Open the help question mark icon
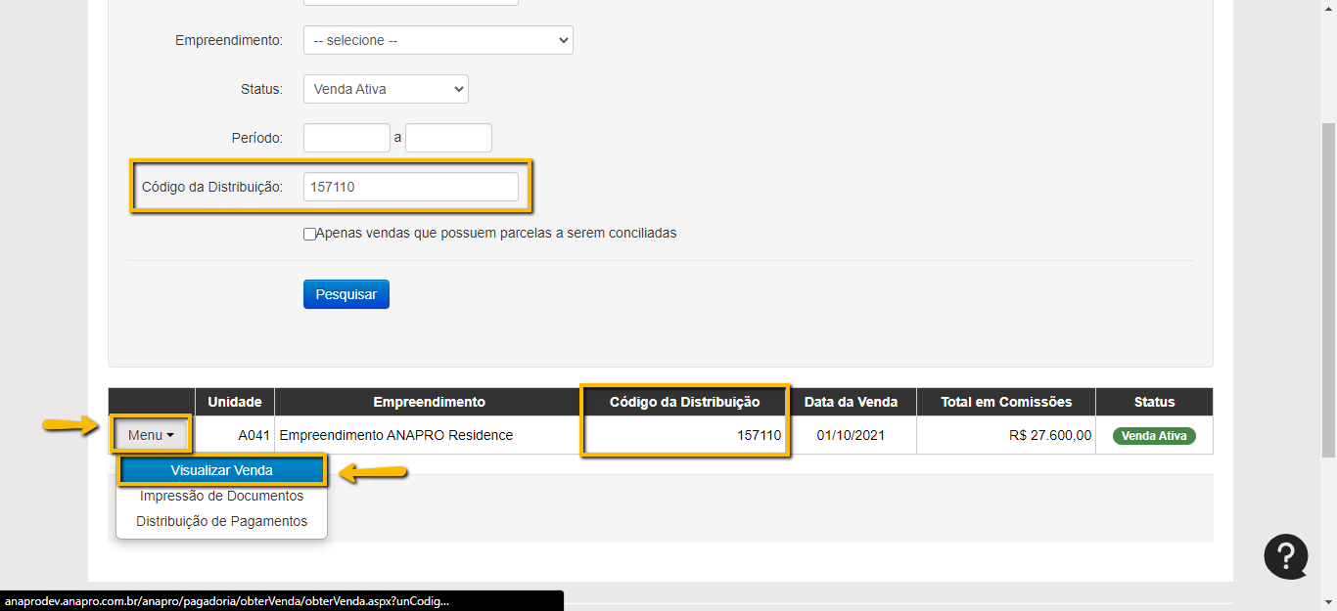1337x611 pixels. click(1285, 556)
